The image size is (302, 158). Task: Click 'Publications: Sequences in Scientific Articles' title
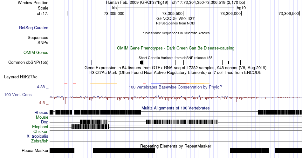175,33
